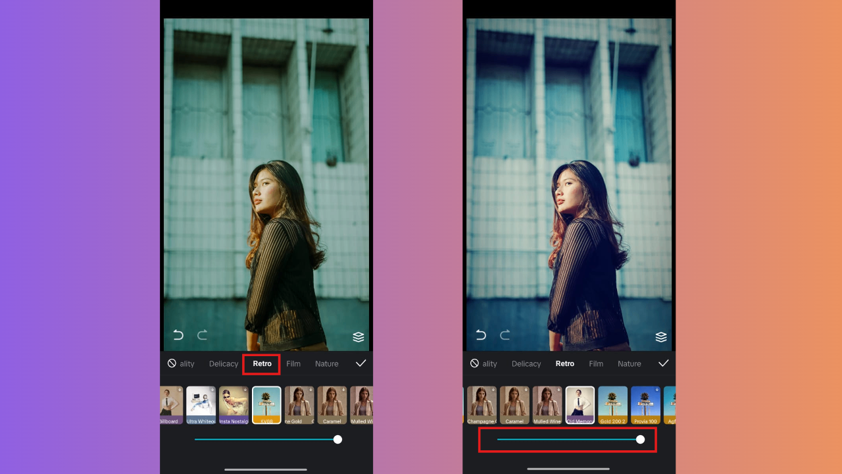Open the tab ending in 'ality' on the right phone

489,364
